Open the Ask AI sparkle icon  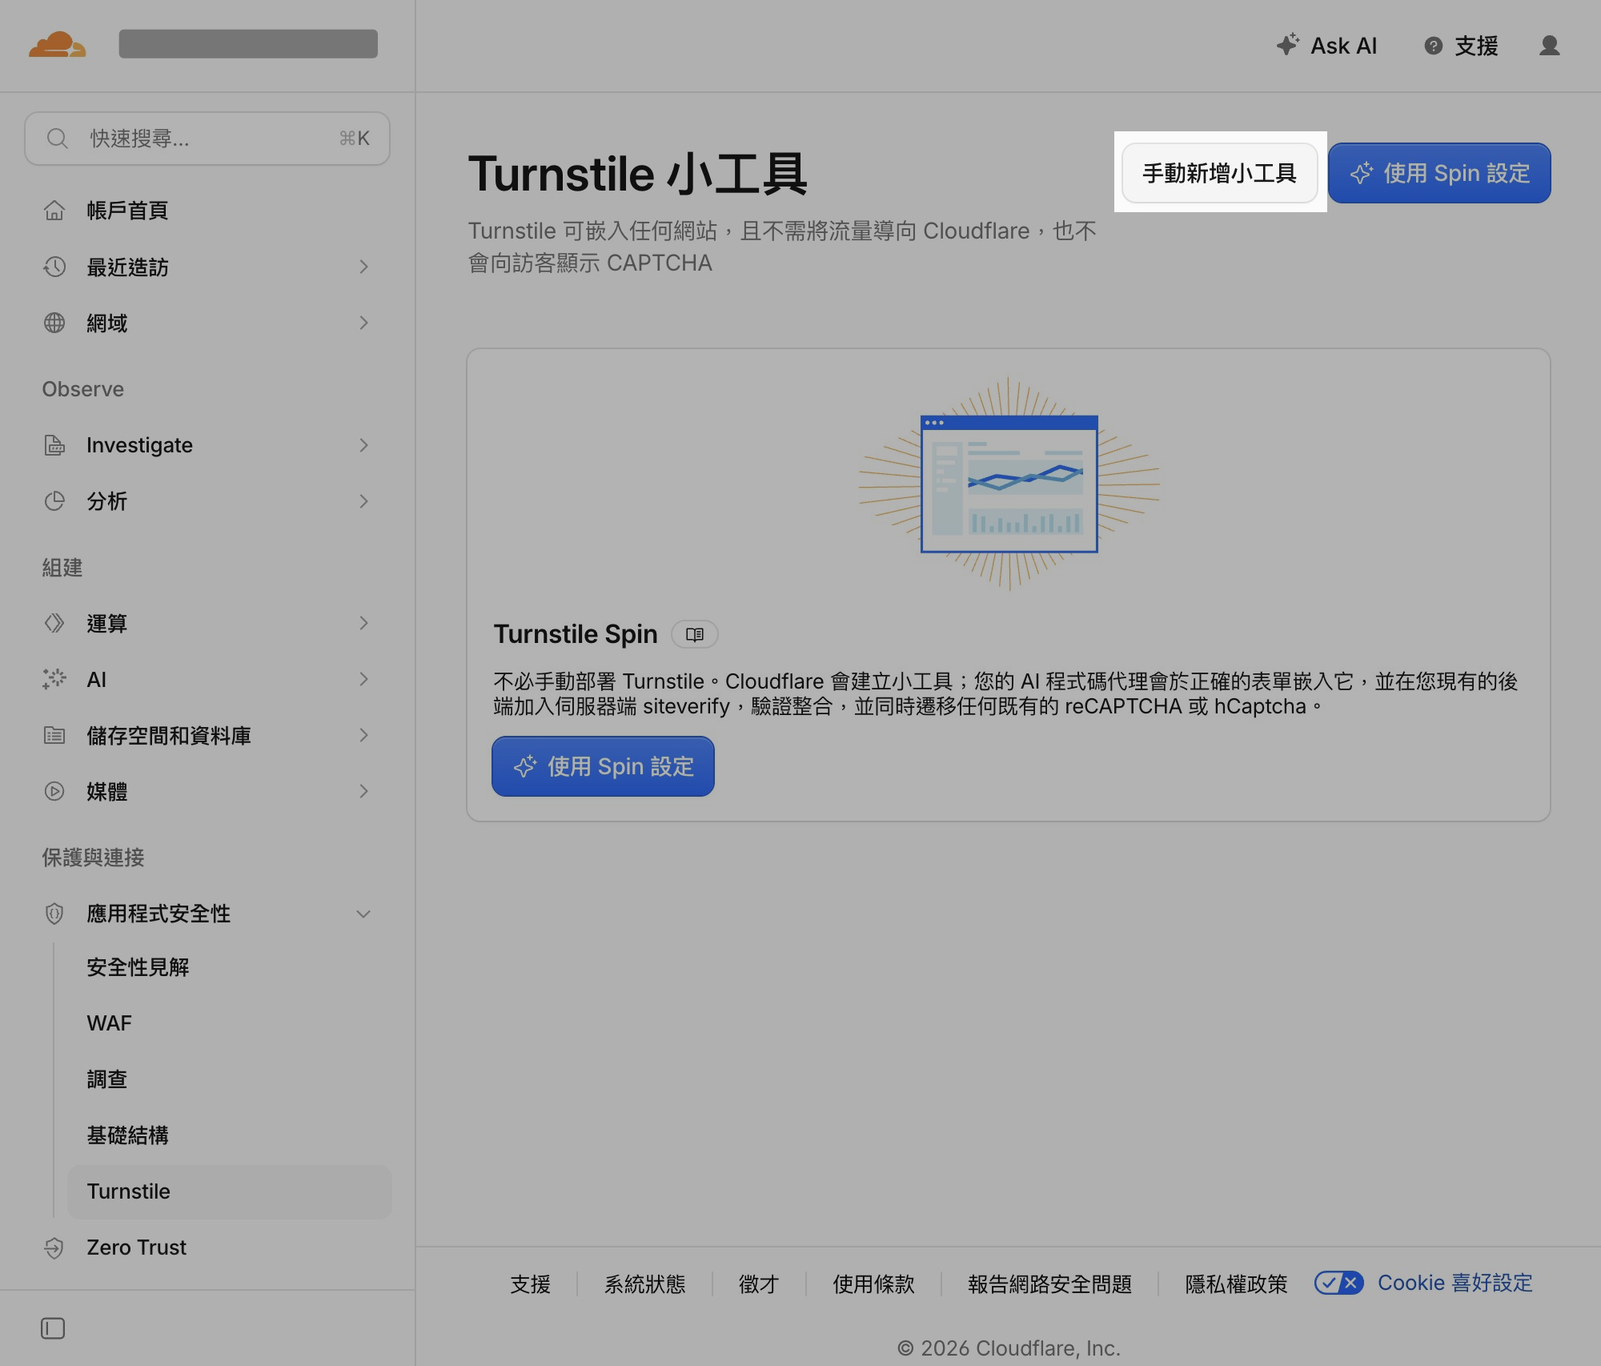(x=1287, y=45)
